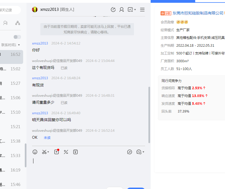Add xmzz2013 as contact via person icon

pos(122,10)
